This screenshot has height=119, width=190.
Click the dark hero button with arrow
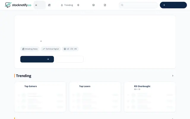(37, 59)
